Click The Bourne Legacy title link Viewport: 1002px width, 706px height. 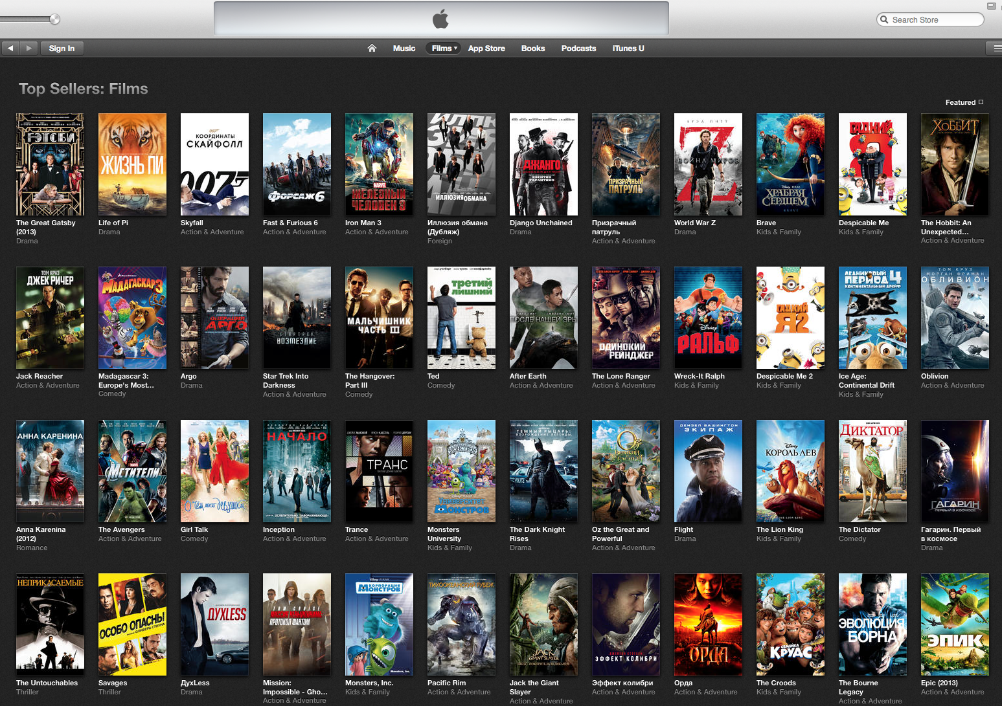coord(858,687)
